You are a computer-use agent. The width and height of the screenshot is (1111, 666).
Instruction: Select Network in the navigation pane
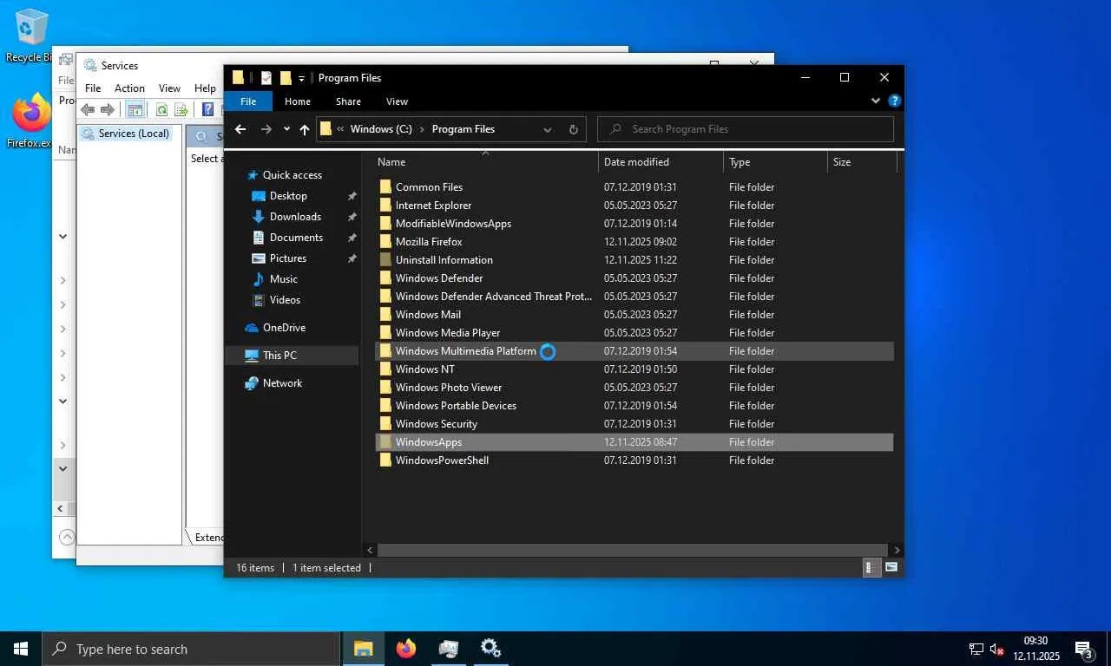click(x=282, y=383)
